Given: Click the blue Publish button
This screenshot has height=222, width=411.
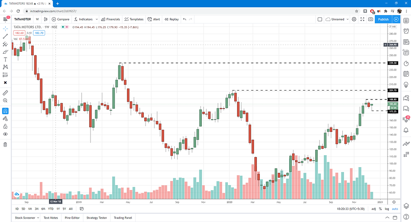Looking at the screenshot, I should (x=383, y=19).
